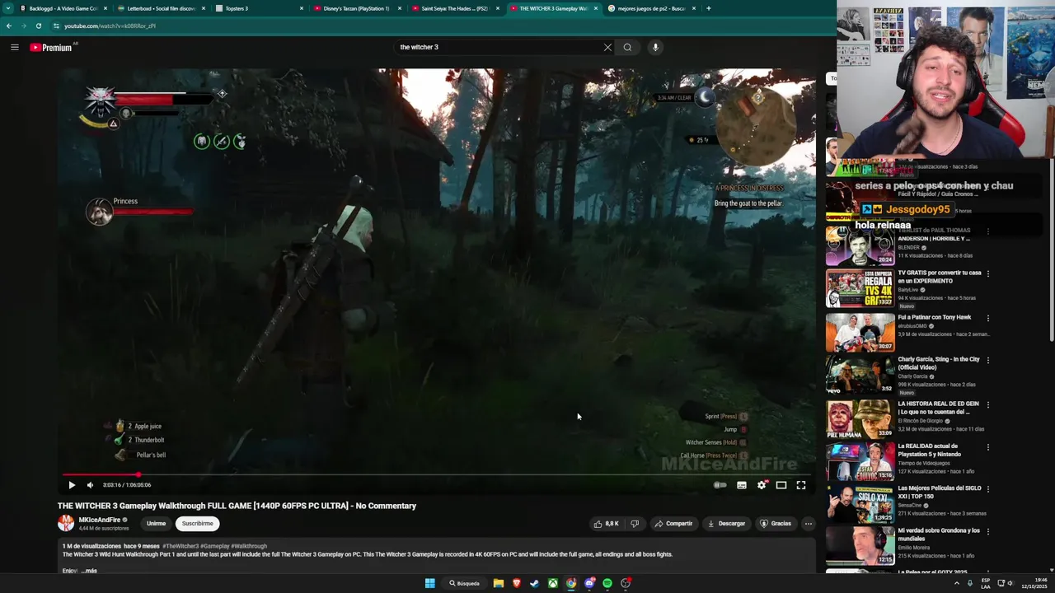Image resolution: width=1055 pixels, height=593 pixels.
Task: Open the Windows Start menu
Action: pos(429,583)
